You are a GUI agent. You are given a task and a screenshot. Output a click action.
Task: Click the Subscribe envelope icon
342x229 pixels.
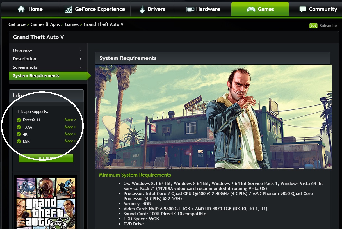(x=313, y=26)
